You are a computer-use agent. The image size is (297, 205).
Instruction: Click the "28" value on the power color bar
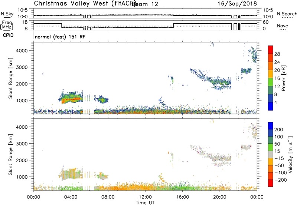click(277, 54)
